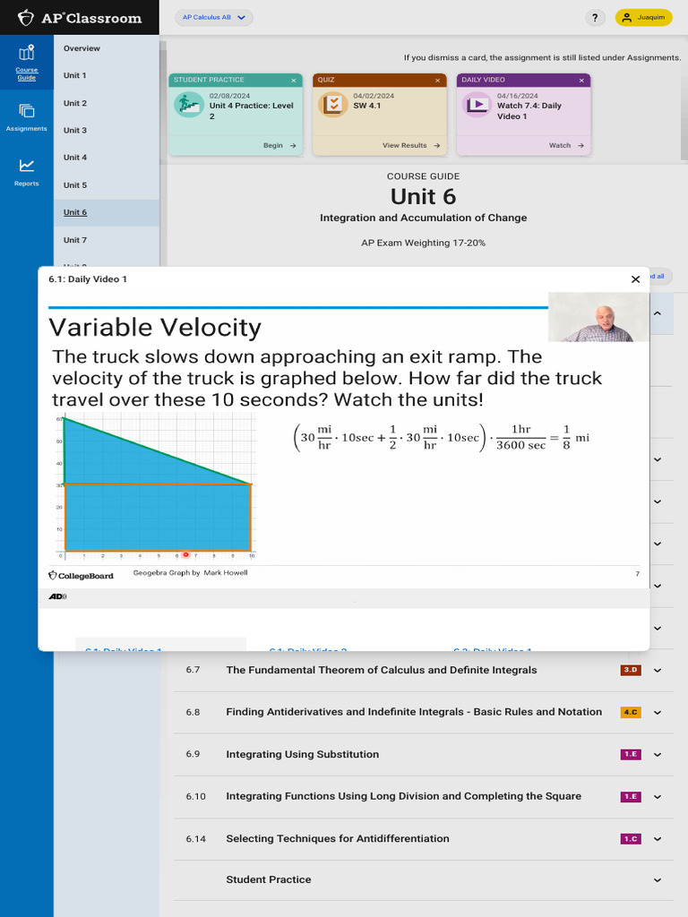Expand topic 6.7 Fundamental Theorem of Calculus

click(657, 670)
